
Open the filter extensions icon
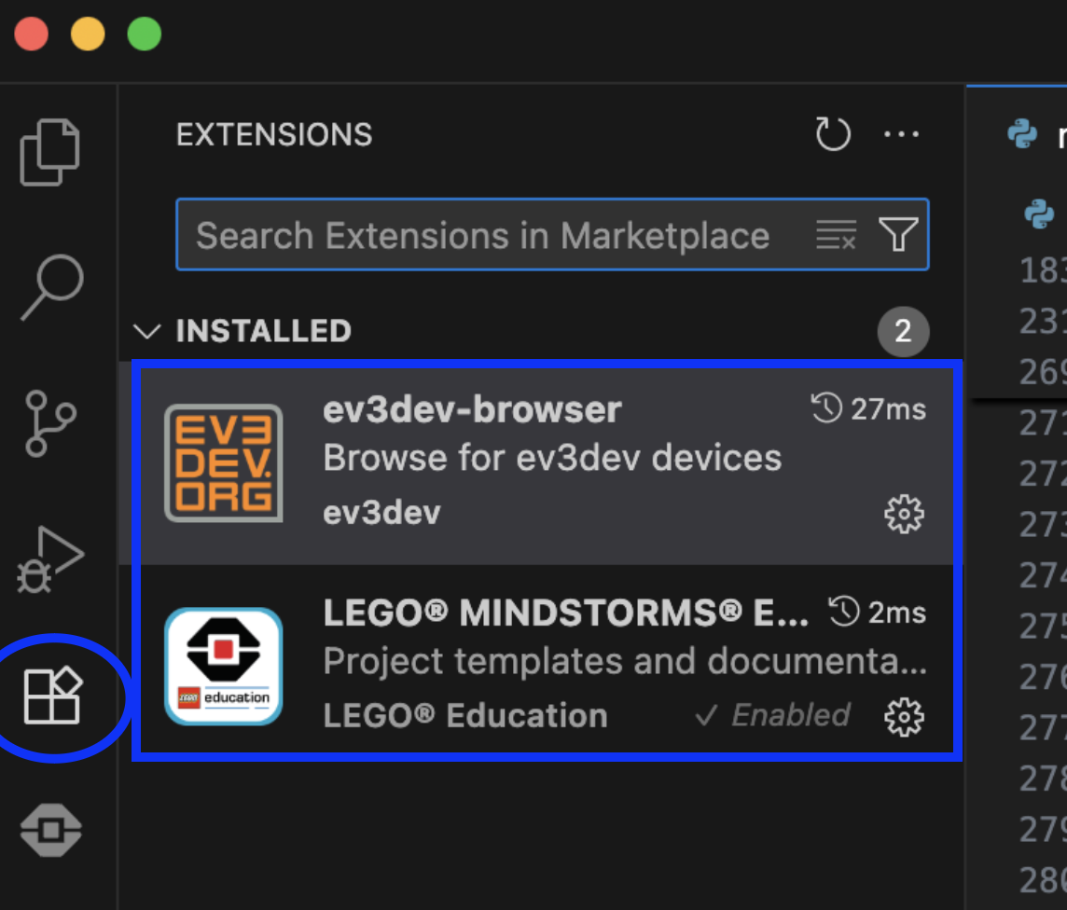coord(897,236)
